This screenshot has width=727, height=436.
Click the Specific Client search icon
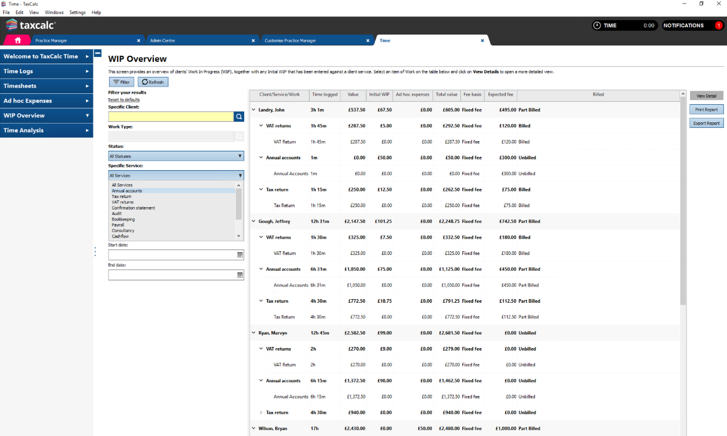coord(239,117)
